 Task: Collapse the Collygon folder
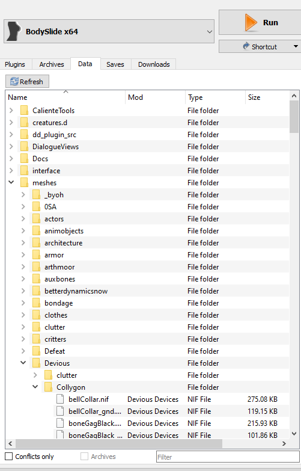[35, 387]
